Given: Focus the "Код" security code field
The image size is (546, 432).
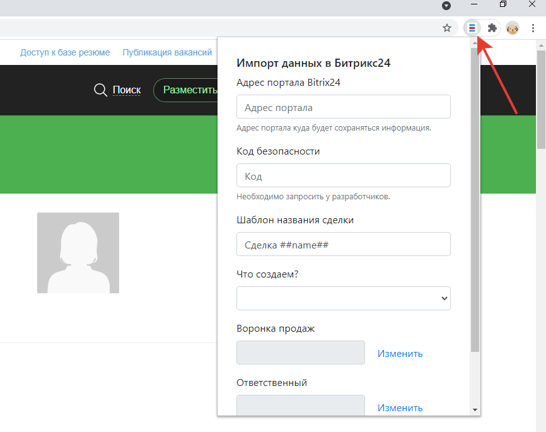Looking at the screenshot, I should click(343, 176).
